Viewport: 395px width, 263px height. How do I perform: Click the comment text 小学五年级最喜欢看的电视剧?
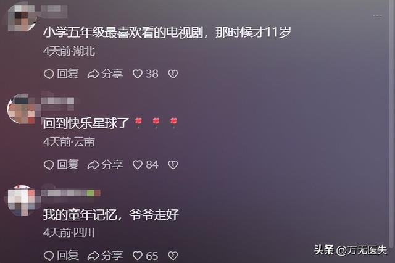pyautogui.click(x=123, y=33)
